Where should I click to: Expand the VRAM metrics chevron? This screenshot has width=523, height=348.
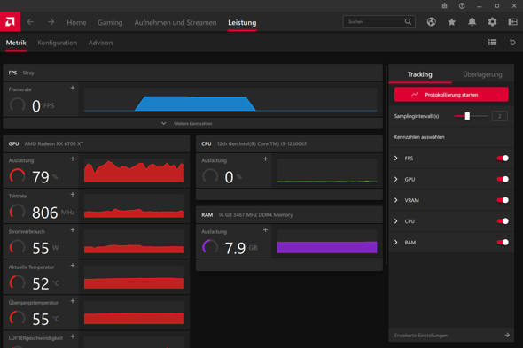click(x=396, y=200)
